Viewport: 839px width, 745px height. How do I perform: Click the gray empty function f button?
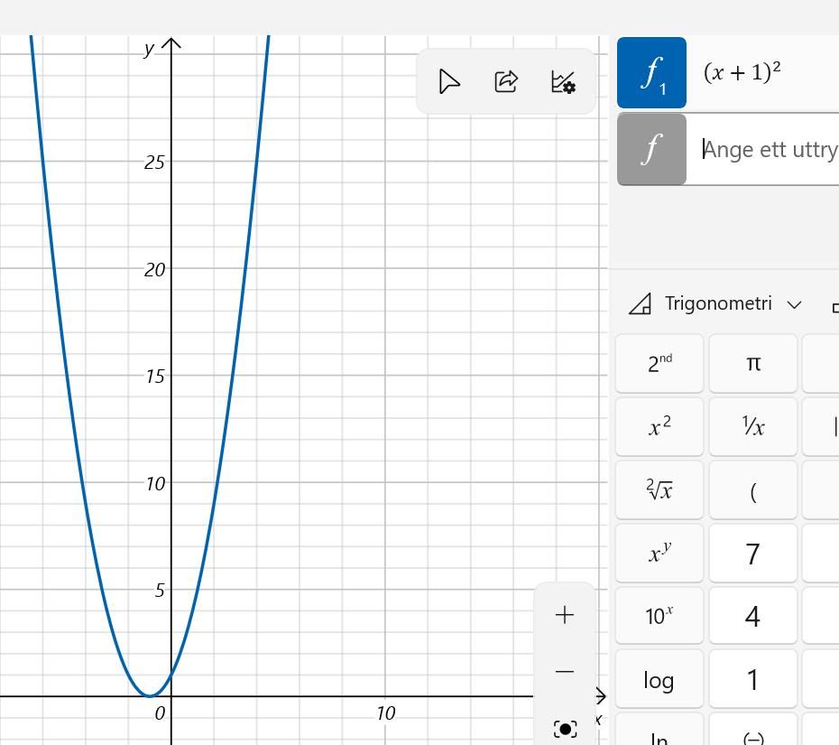[651, 149]
